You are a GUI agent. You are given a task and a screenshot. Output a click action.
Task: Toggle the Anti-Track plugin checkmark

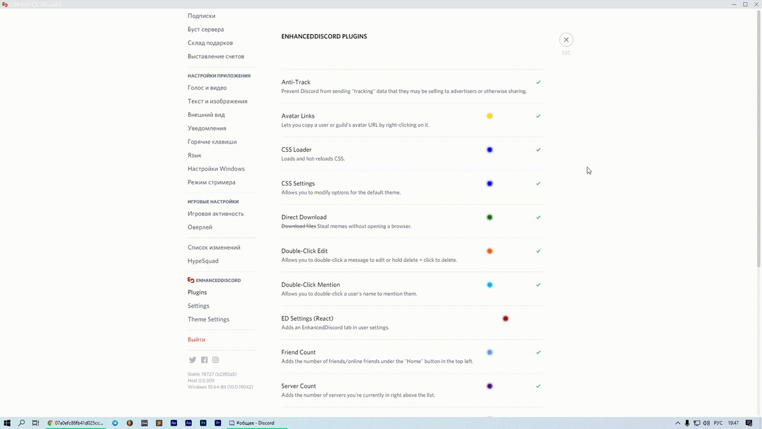pyautogui.click(x=538, y=83)
